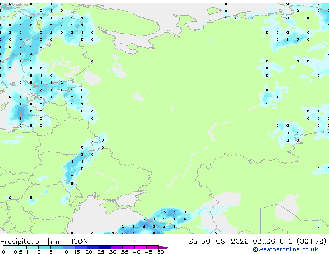
Task: Click the '03..06 UTC' time range text
Action: [272, 242]
